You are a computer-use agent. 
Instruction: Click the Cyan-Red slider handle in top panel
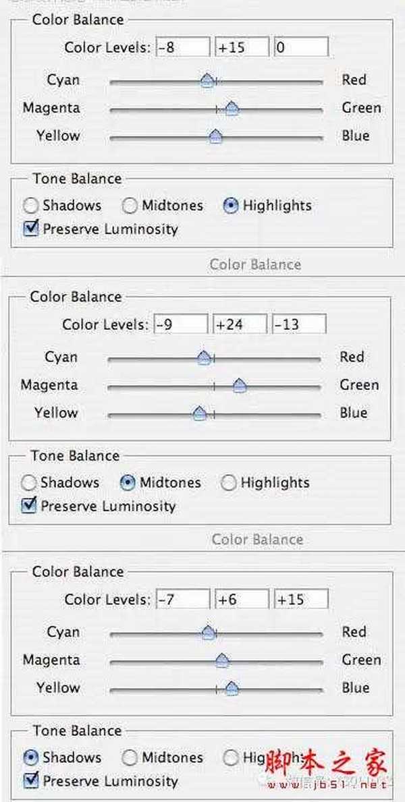pos(207,82)
